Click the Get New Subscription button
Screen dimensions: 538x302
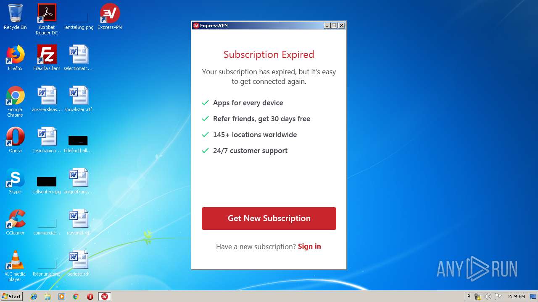pyautogui.click(x=269, y=218)
